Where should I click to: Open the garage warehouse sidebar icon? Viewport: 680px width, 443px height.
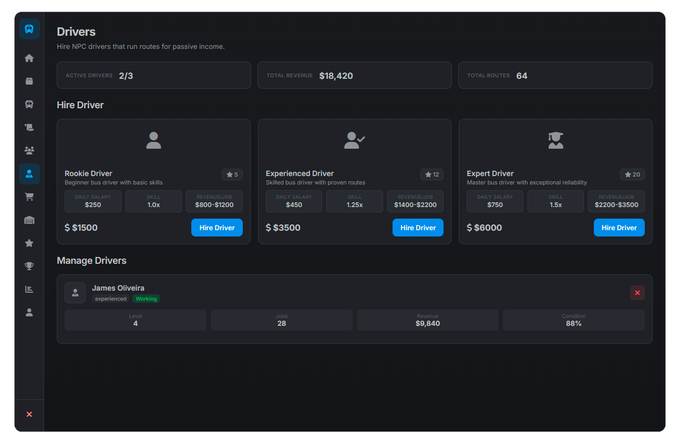point(29,220)
